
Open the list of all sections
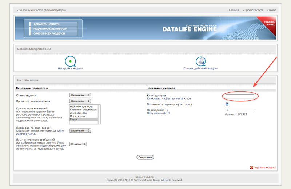pyautogui.click(x=49, y=33)
